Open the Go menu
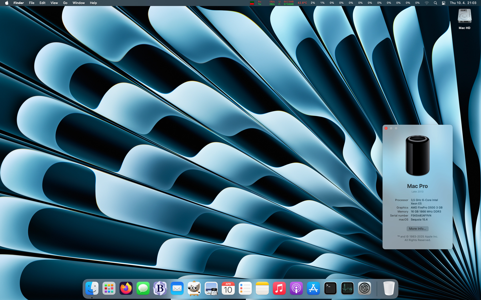The height and width of the screenshot is (300, 481). click(x=65, y=3)
